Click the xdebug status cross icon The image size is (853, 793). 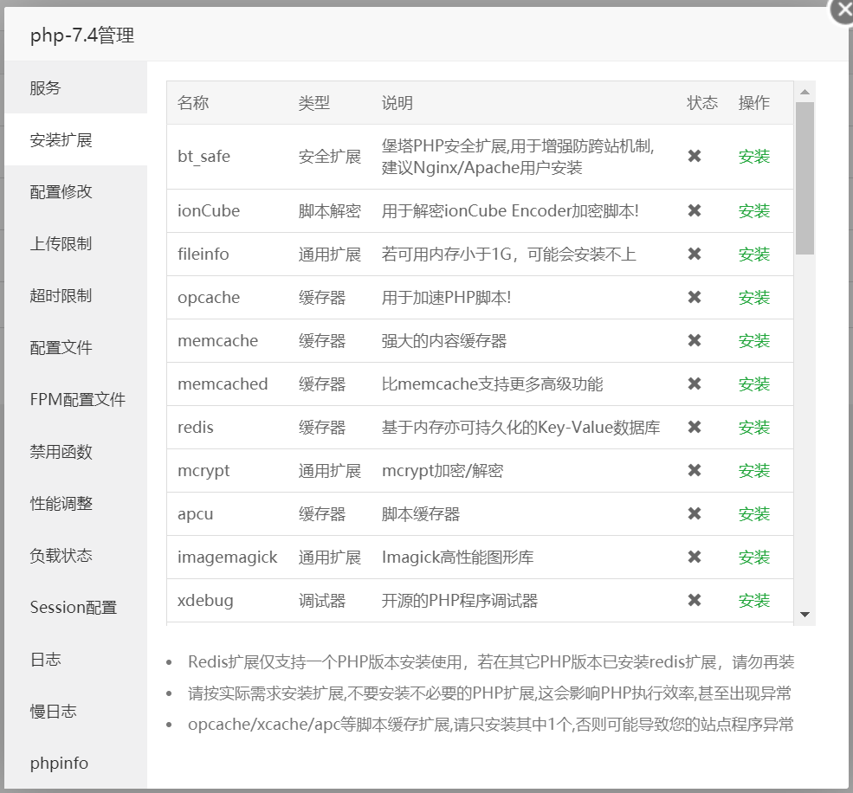click(695, 601)
